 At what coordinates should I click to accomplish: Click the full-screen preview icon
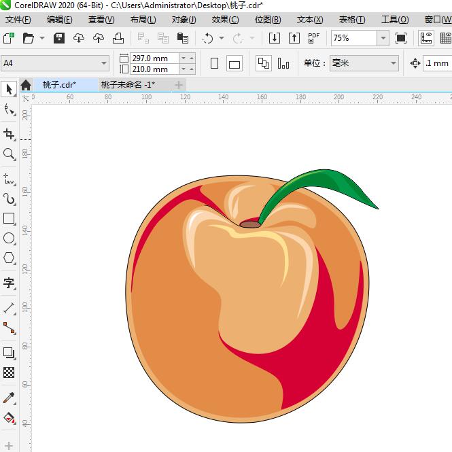(x=401, y=38)
